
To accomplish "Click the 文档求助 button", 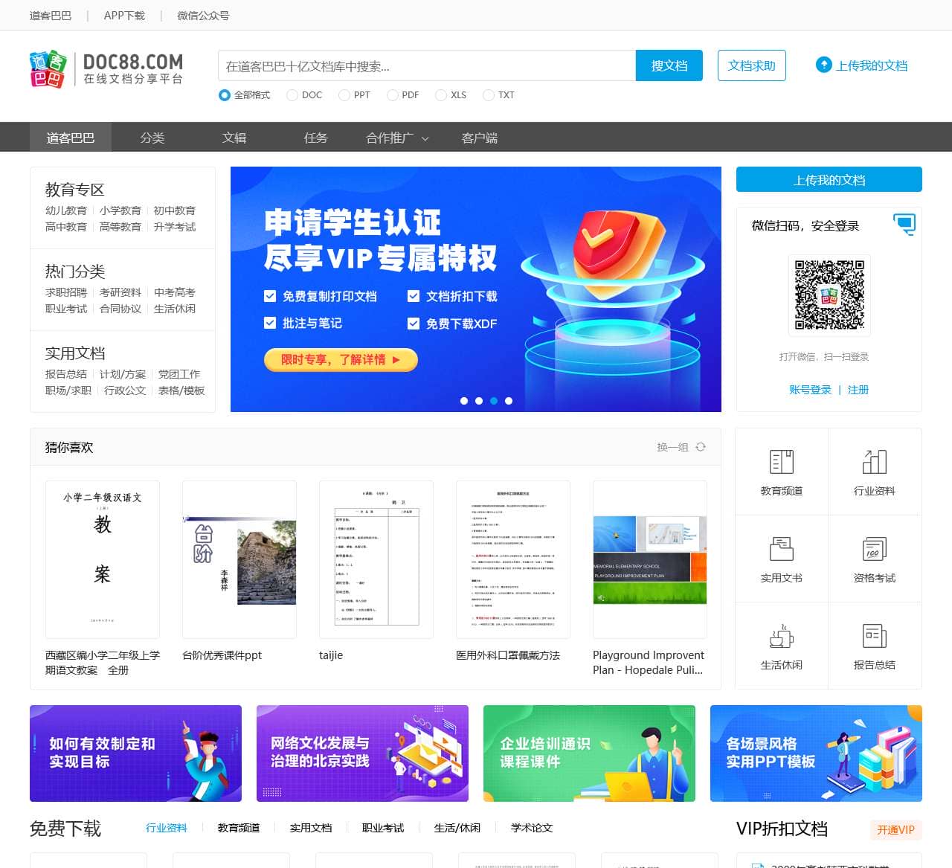I will (752, 65).
